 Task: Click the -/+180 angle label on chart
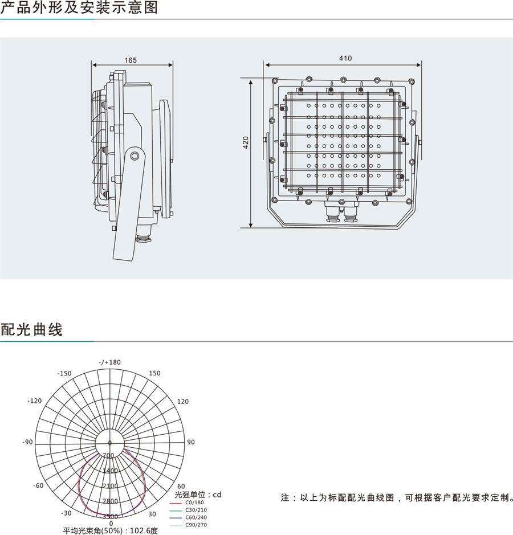[109, 362]
